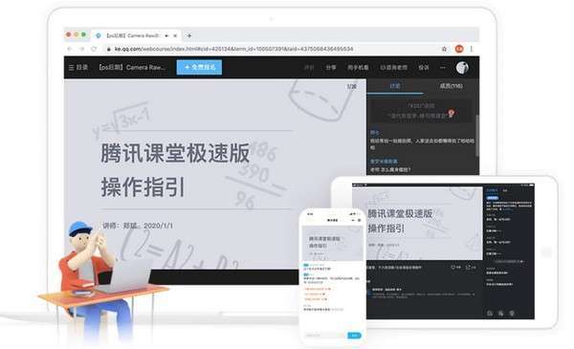Click the blue 免费报名 button
The image size is (574, 349).
(199, 67)
